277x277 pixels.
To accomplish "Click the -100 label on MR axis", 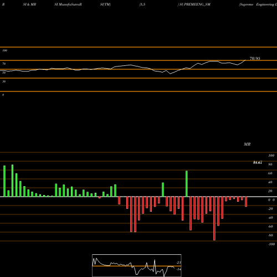I will click(x=271, y=244).
